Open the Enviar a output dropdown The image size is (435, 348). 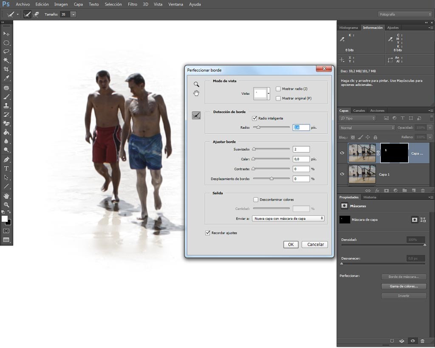point(288,218)
